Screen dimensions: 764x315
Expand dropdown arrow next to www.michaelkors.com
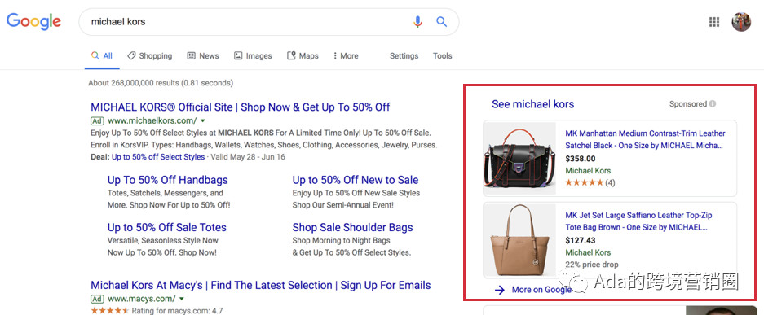coord(203,120)
